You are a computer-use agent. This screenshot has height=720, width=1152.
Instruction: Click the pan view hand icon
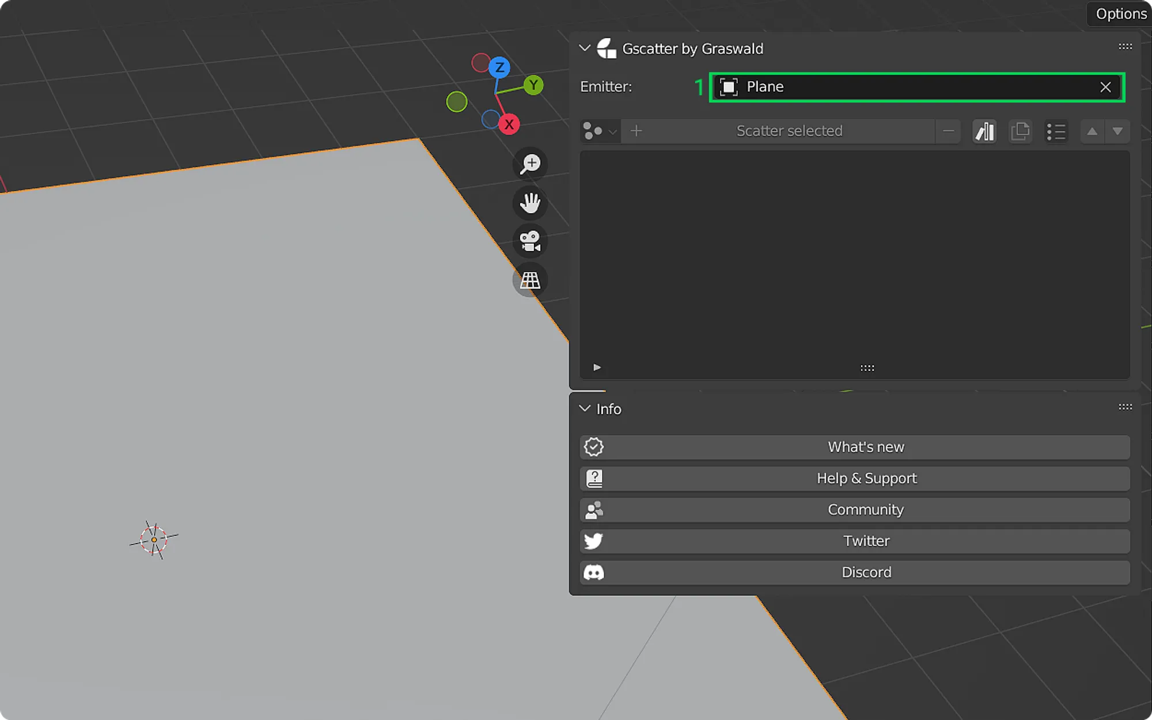coord(530,203)
